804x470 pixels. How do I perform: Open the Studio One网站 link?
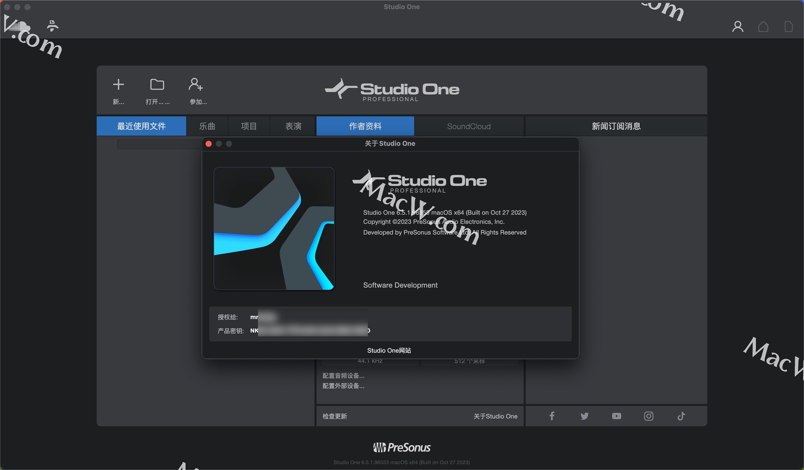[x=389, y=350]
